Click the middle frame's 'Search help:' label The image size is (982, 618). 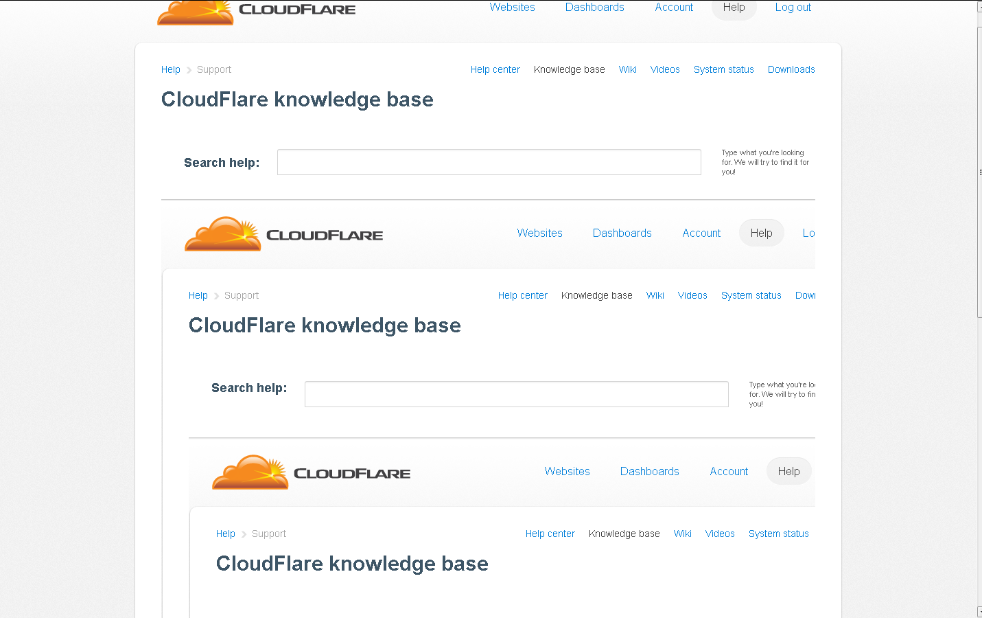coord(249,388)
